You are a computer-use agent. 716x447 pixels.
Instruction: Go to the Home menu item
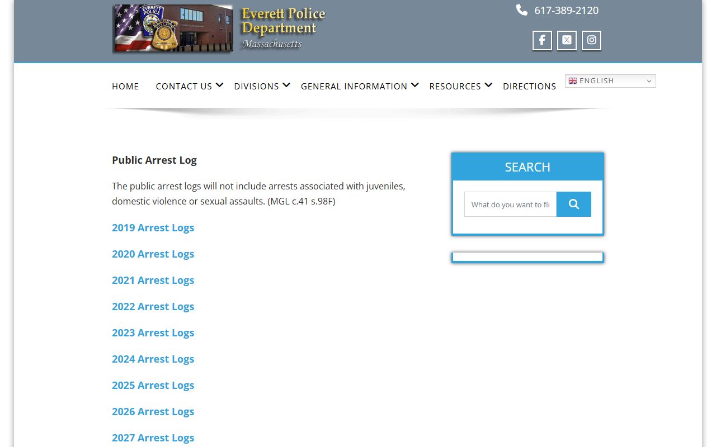pos(125,86)
